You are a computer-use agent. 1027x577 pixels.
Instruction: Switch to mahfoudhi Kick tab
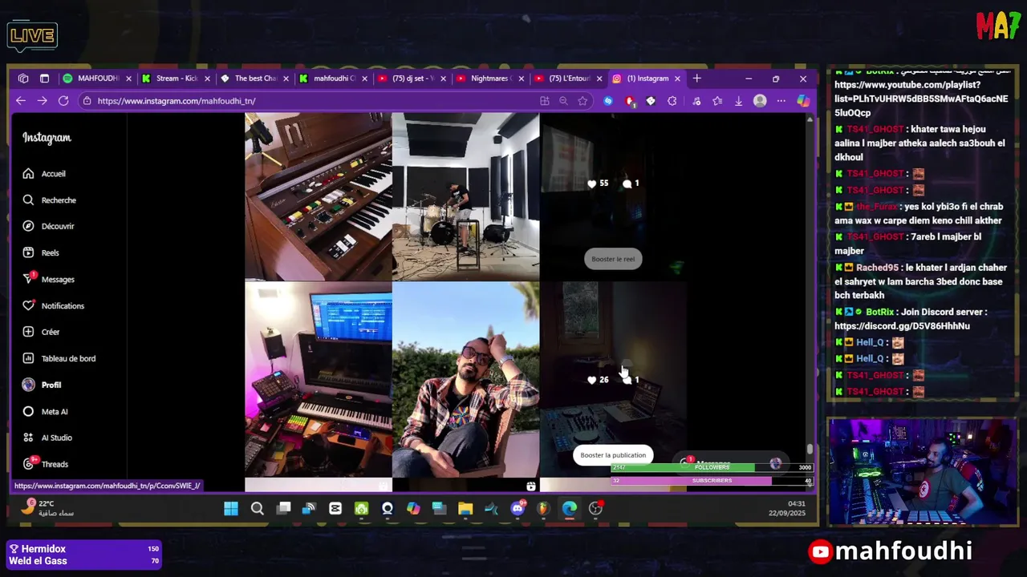click(333, 79)
